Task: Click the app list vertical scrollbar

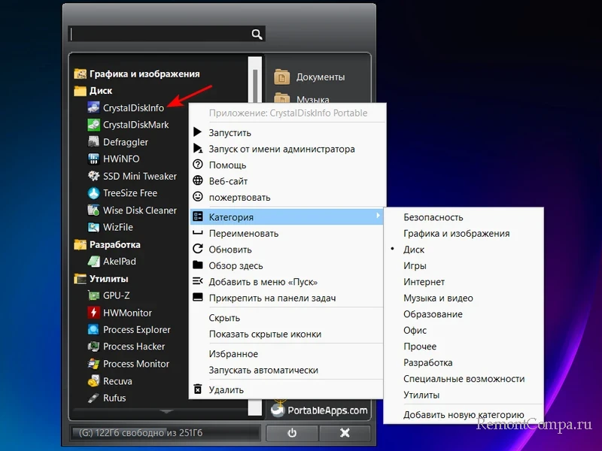Action: 255,83
